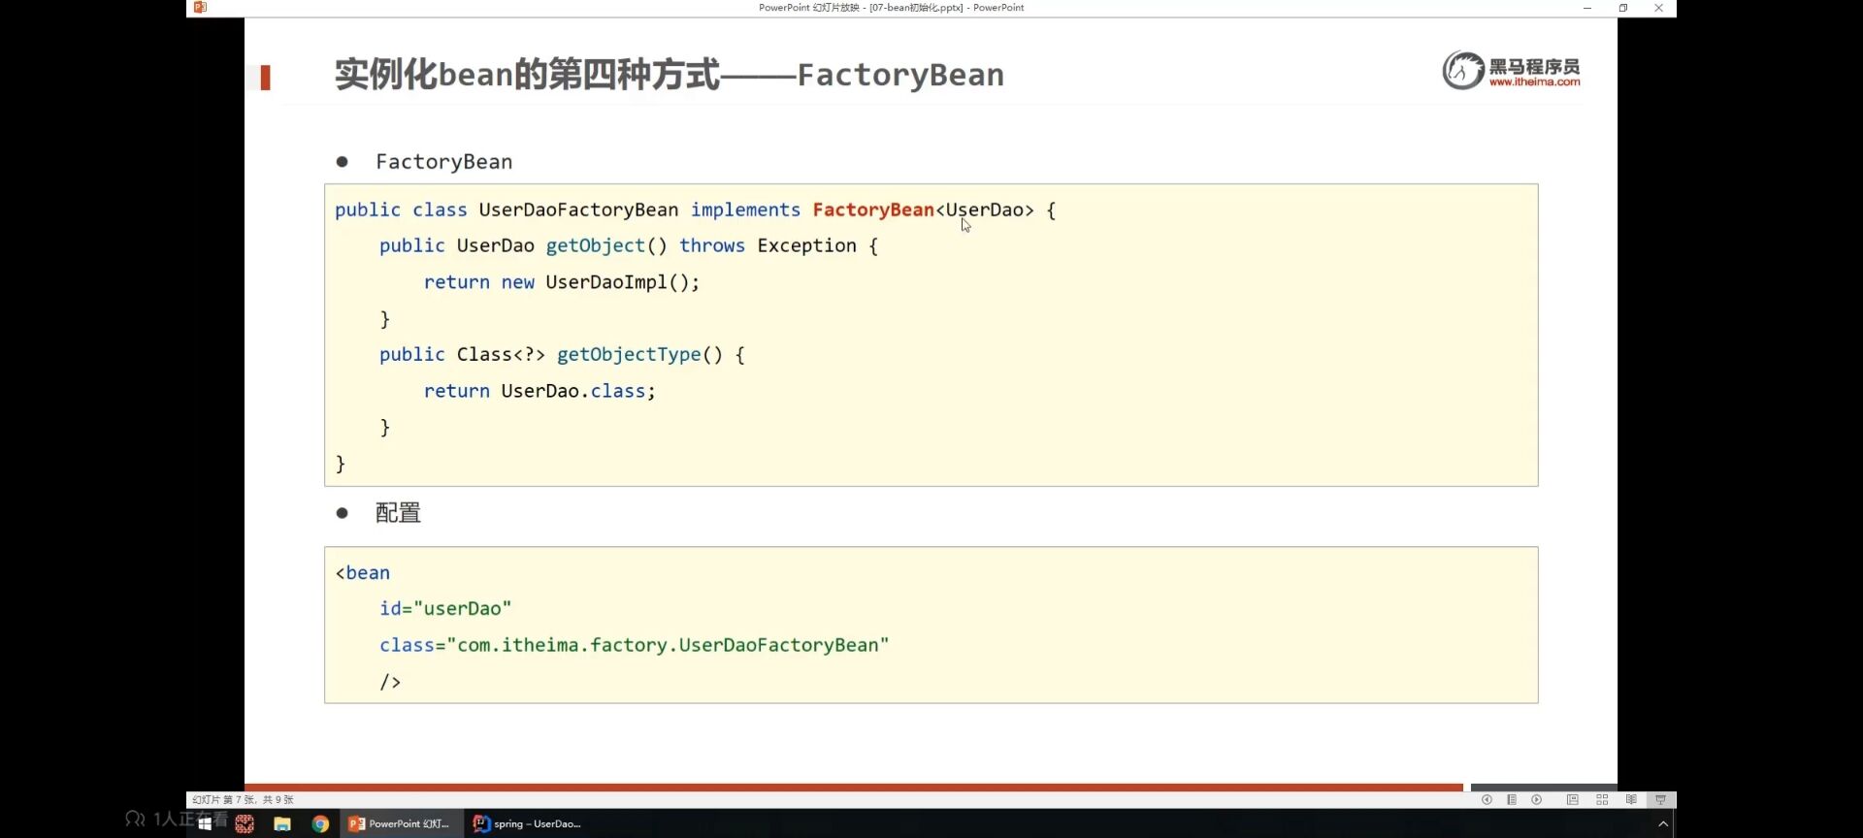
Task: Click the slide title ending in FactoryBean
Action: pos(670,75)
